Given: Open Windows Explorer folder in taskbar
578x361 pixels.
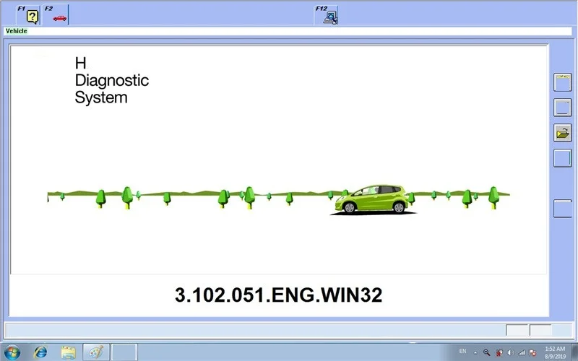Looking at the screenshot, I should [68, 352].
